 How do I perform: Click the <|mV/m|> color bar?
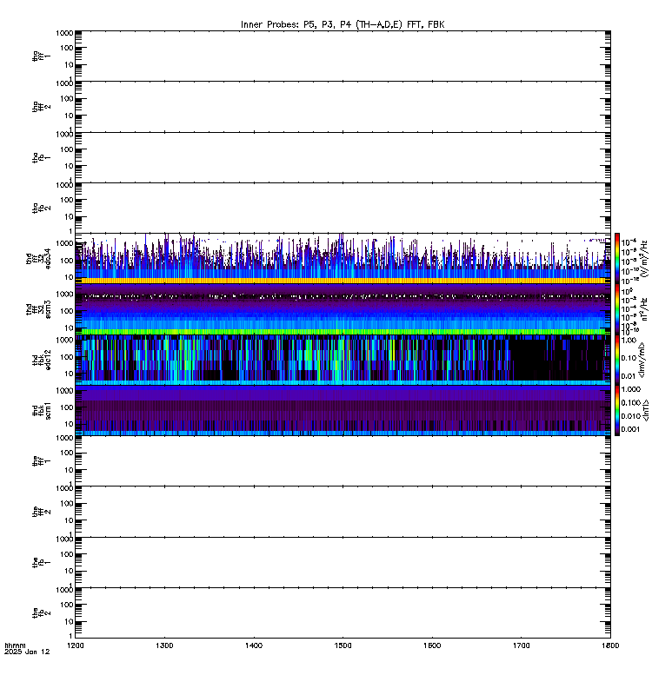pos(617,360)
